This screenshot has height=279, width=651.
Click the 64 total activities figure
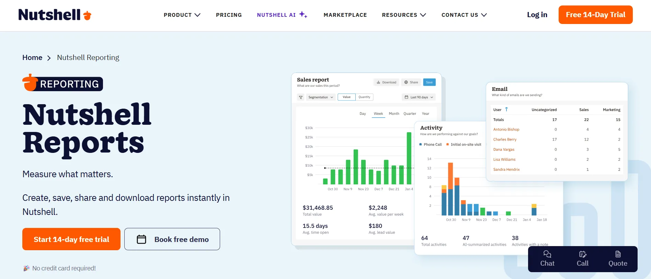424,238
